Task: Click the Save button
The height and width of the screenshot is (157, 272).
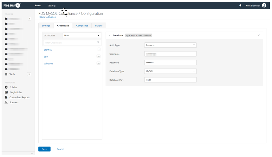Action: [44, 149]
